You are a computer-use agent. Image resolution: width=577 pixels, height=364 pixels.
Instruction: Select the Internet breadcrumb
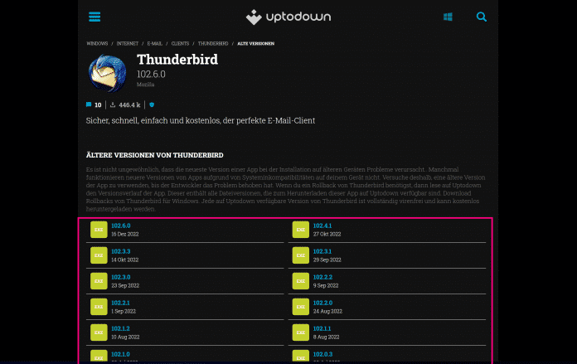[128, 43]
